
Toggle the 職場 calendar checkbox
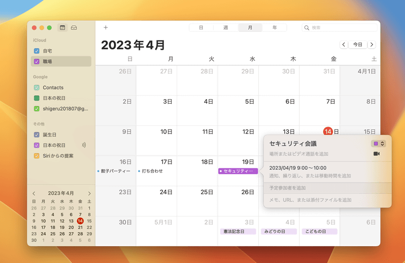tap(36, 61)
